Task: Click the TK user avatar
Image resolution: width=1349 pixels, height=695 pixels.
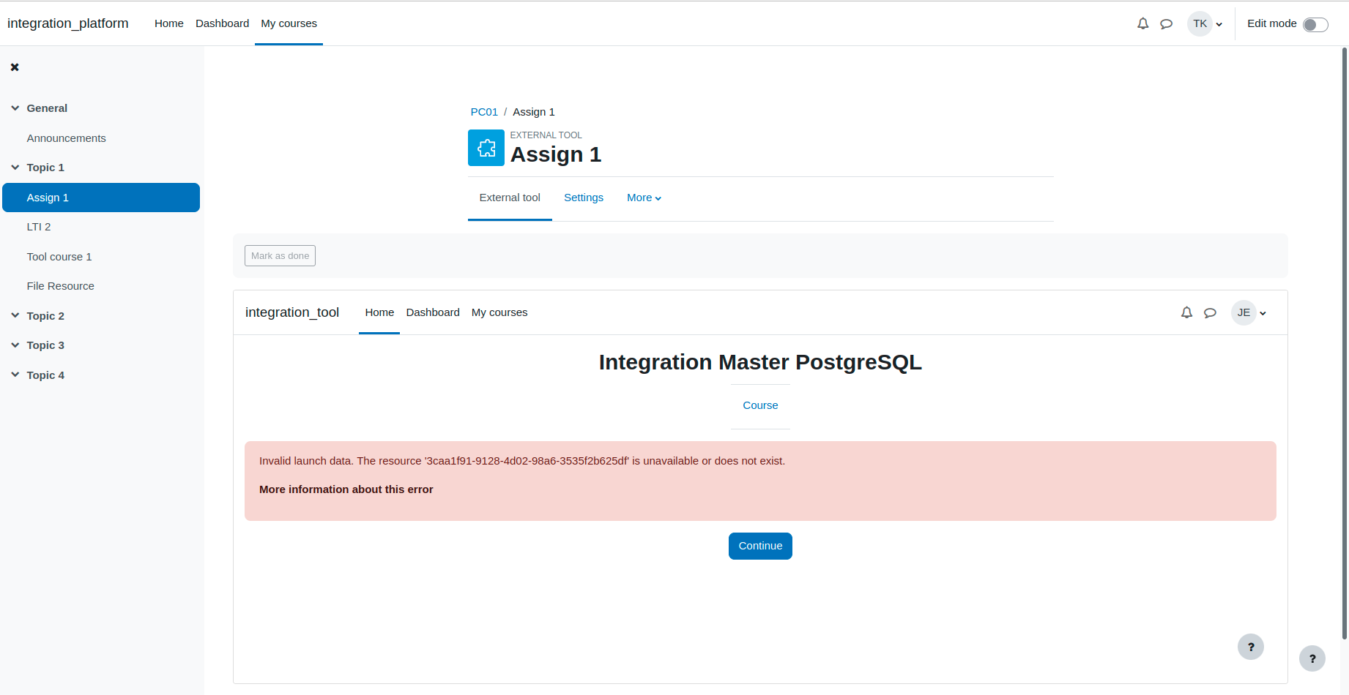Action: [x=1200, y=23]
